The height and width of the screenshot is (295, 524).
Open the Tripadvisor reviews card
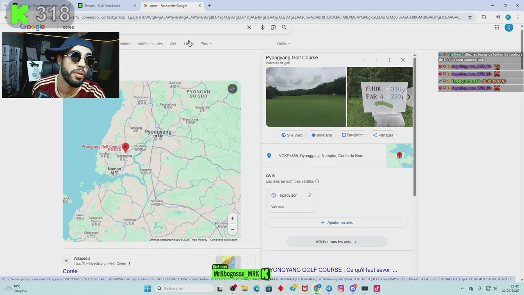point(291,201)
